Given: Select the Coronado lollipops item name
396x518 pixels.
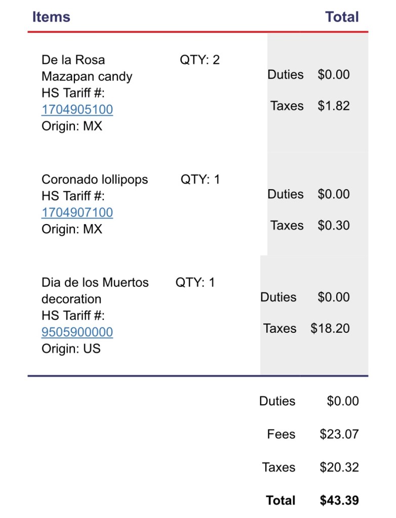Looking at the screenshot, I should 95,180.
